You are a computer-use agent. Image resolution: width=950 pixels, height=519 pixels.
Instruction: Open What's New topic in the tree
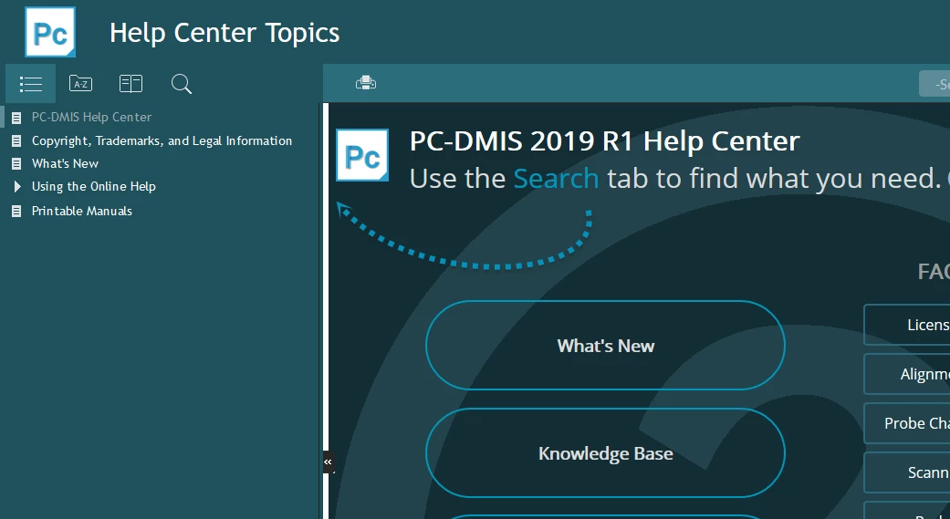coord(65,163)
